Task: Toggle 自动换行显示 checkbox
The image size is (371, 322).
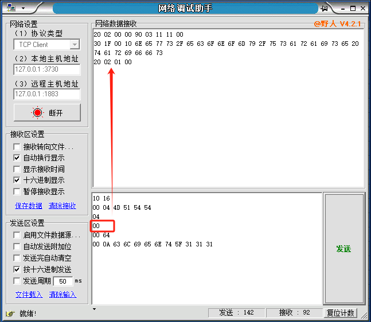Action: (x=17, y=158)
